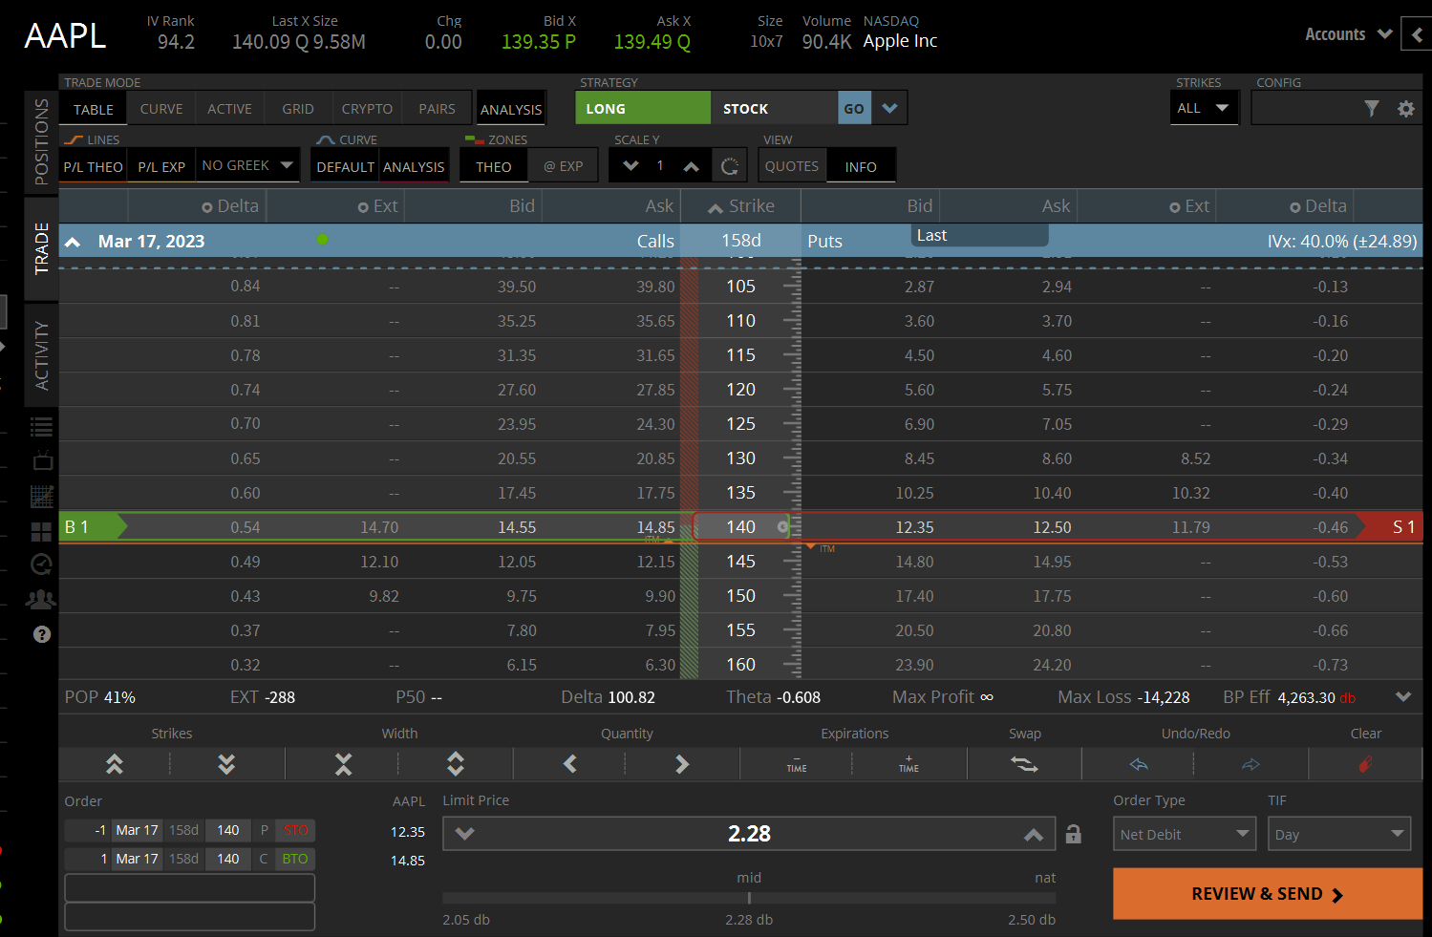Toggle the limit price lock icon
This screenshot has width=1432, height=937.
(1074, 834)
